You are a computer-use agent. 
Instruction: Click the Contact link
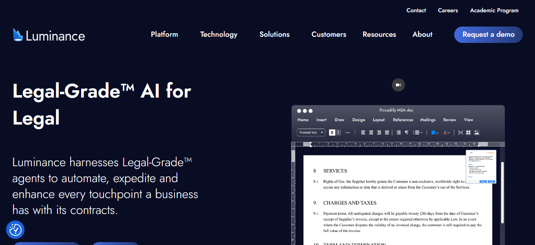tap(416, 11)
